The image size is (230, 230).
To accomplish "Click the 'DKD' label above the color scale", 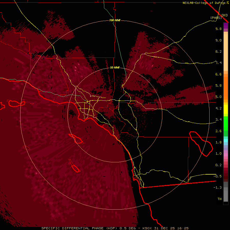I will point(225,15).
